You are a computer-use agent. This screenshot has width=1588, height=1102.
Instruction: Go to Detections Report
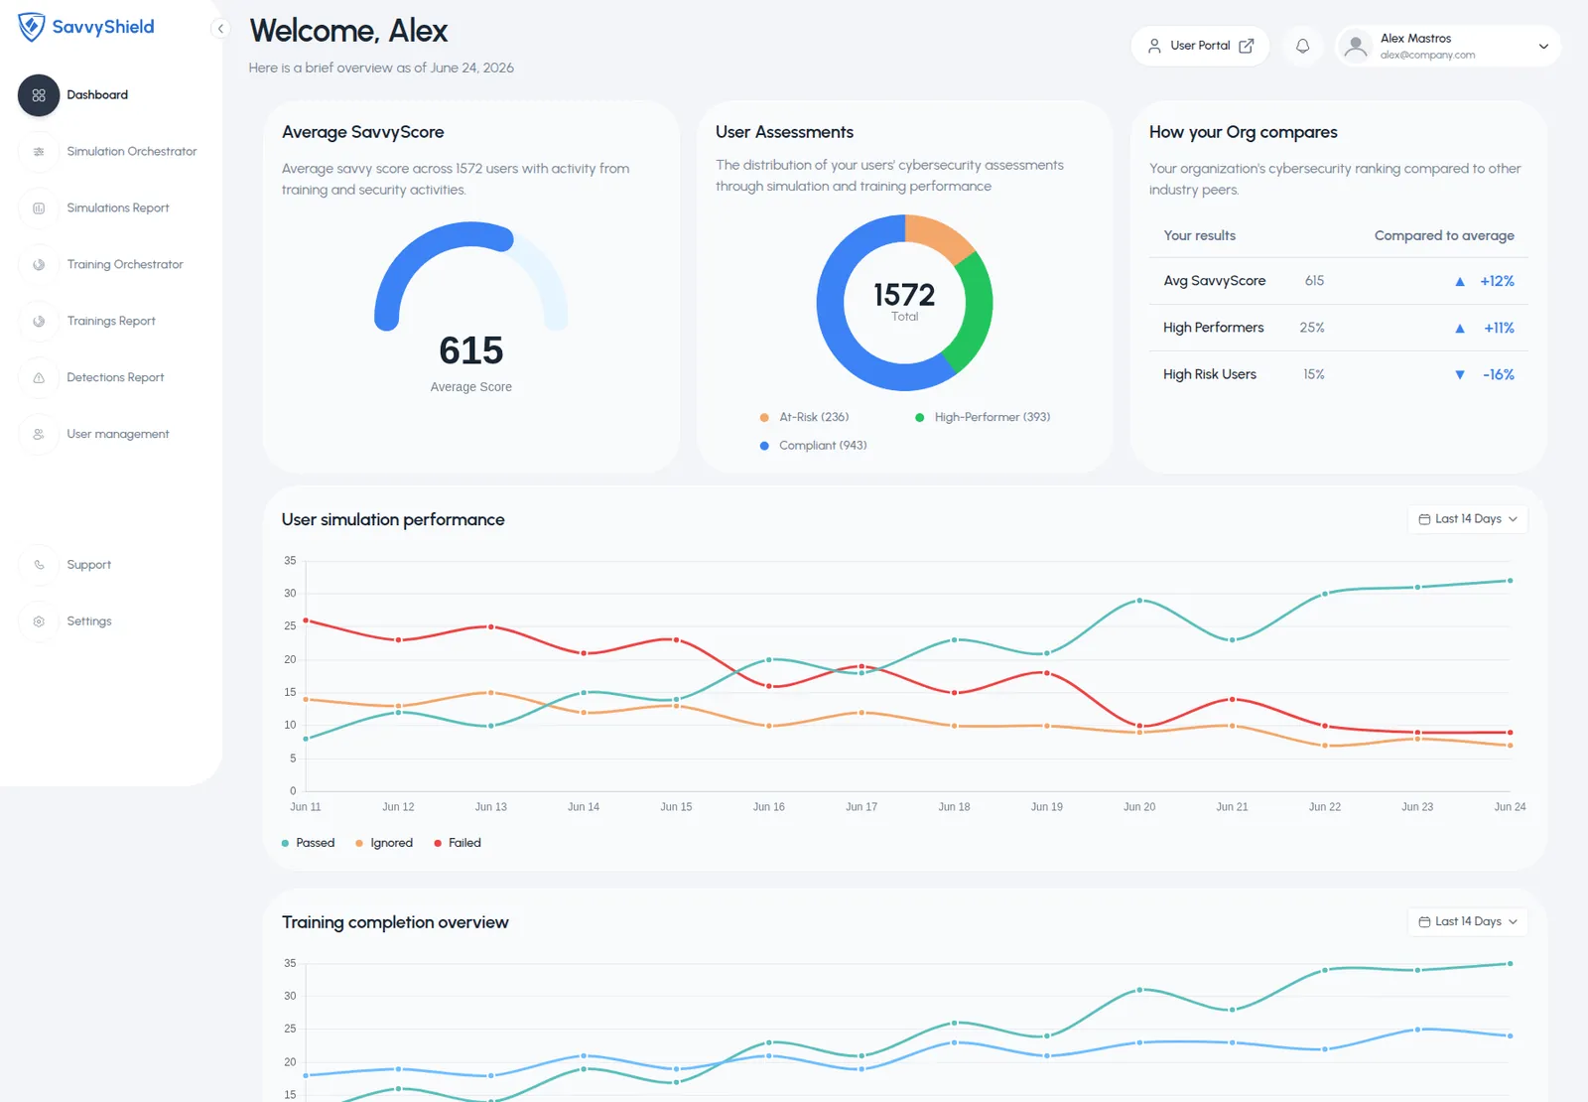[x=115, y=378]
